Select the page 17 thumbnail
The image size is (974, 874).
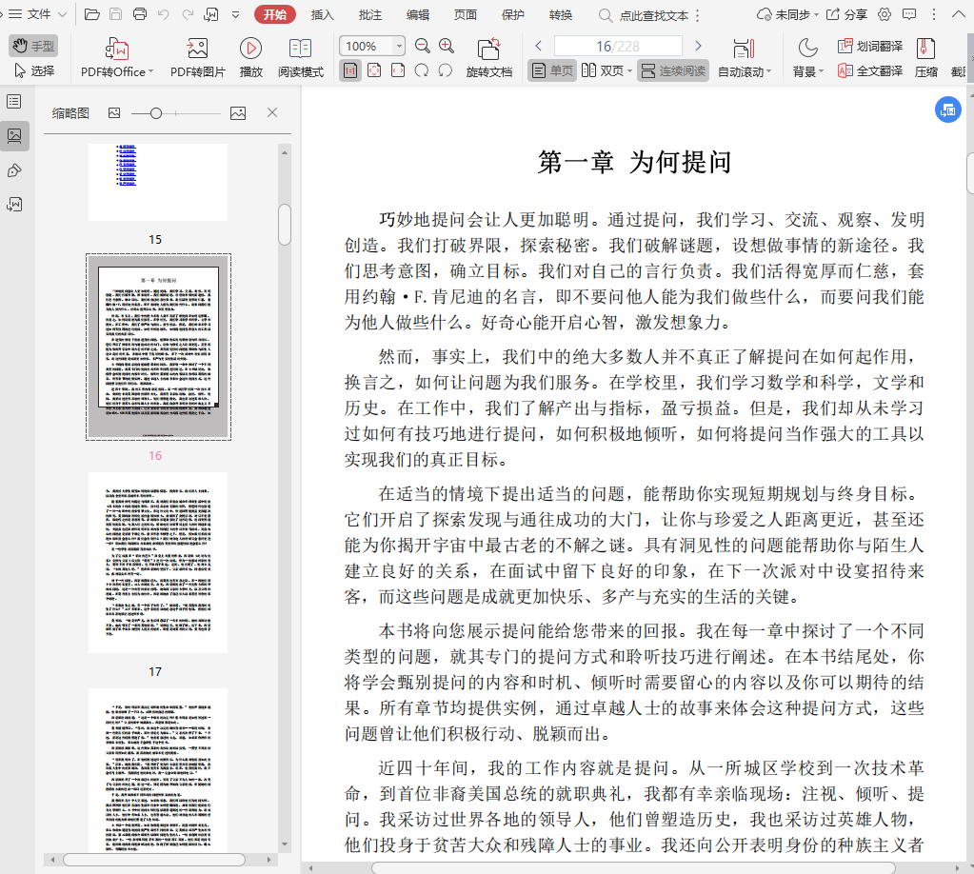click(158, 562)
